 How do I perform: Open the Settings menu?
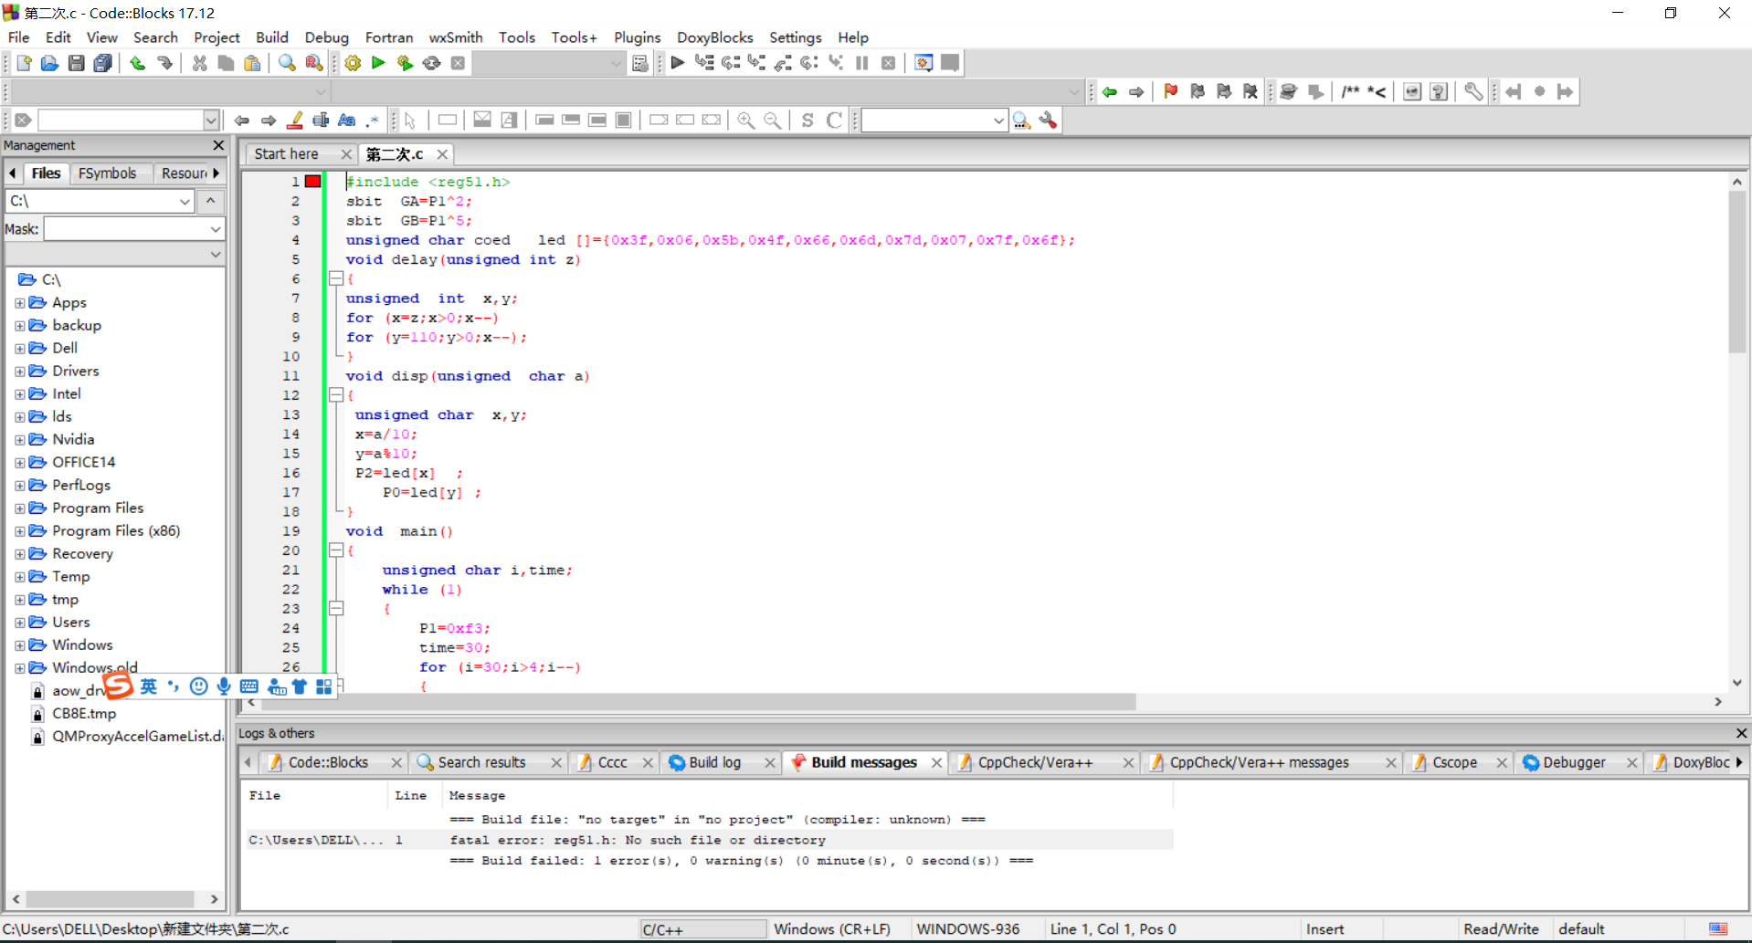coord(795,37)
